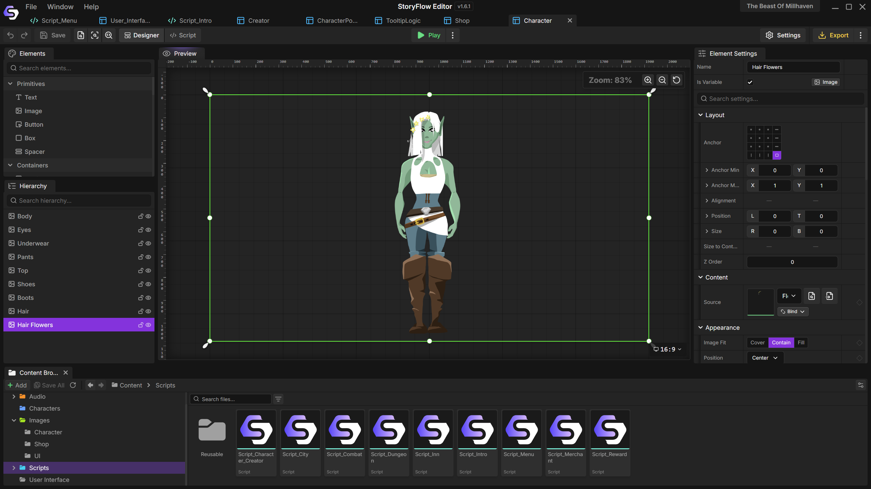Open the 16:9 aspect ratio dropdown
871x489 pixels.
[668, 349]
